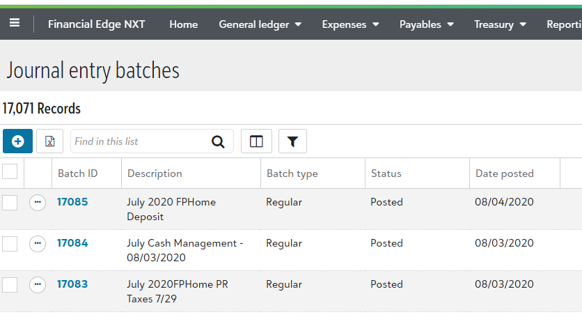This screenshot has height=317, width=582.
Task: Expand the Payables dropdown menu
Action: pos(427,24)
